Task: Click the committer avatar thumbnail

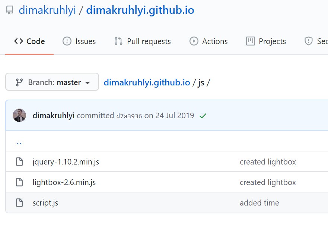Action: 19,115
